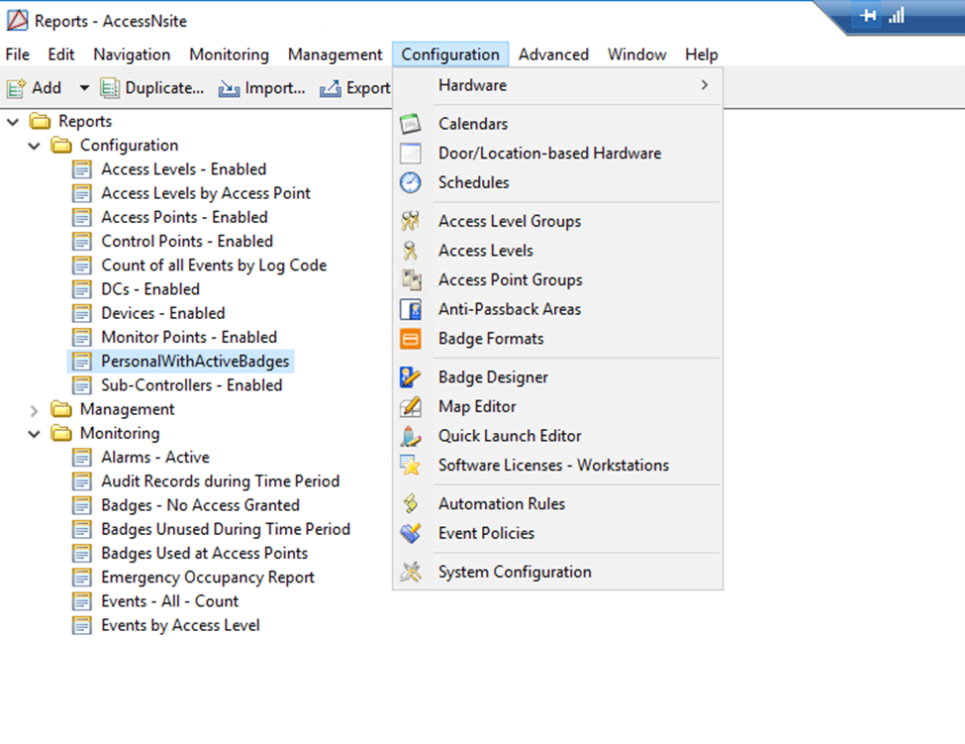
Task: Select Access Points - Enabled report
Action: coord(184,217)
